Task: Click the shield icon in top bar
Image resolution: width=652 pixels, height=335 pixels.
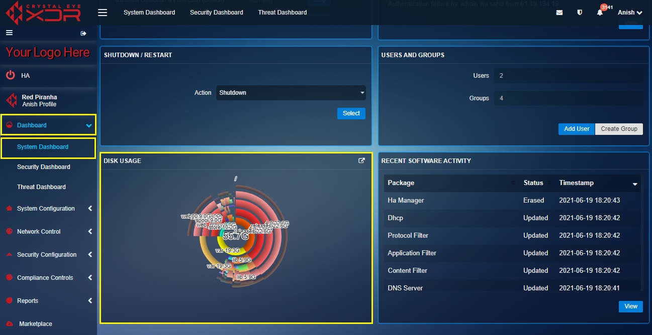Action: (x=580, y=13)
